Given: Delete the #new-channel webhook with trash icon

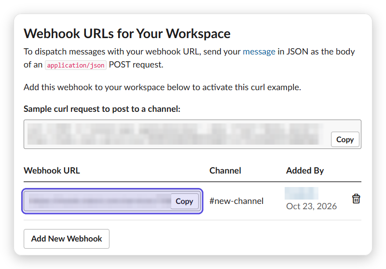Looking at the screenshot, I should point(356,199).
